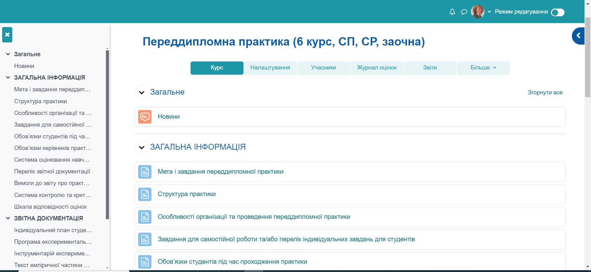
Task: Click the user profile avatar
Action: pyautogui.click(x=478, y=12)
